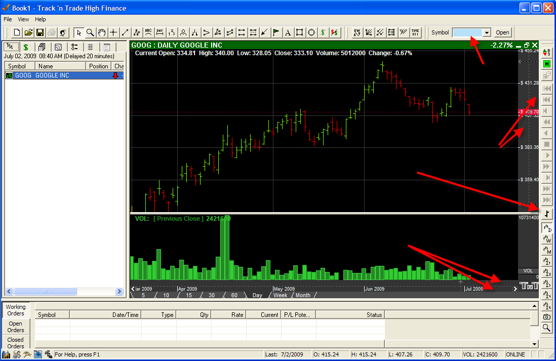Viewport: 556px width, 361px height.
Task: Click the green play-to-bar icon in right sidebar
Action: pos(547,64)
